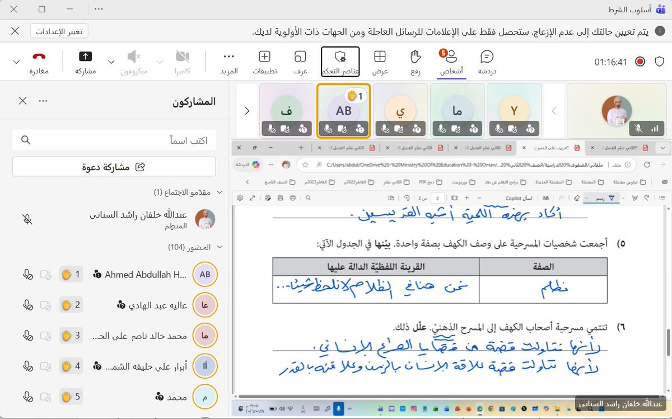The width and height of the screenshot is (672, 419).
Task: Open breakout rooms (غرف)
Action: click(301, 62)
